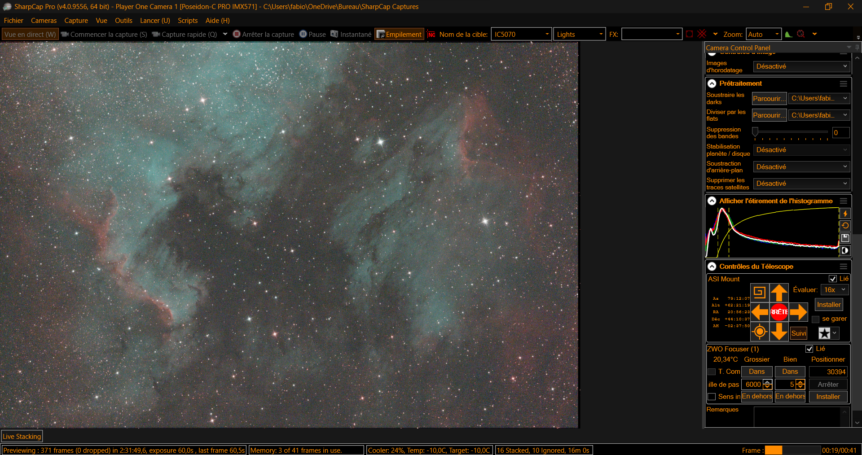Click the Bien En dehors focuser button

[790, 397]
